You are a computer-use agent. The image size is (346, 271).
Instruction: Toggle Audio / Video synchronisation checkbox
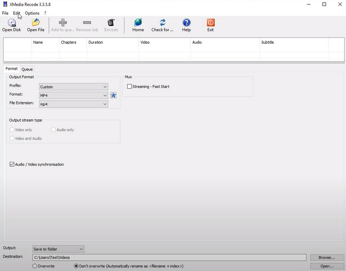tap(12, 165)
